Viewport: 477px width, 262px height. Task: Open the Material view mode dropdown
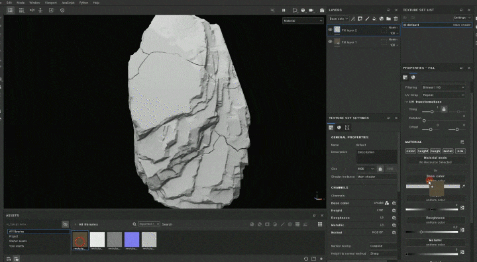[303, 21]
